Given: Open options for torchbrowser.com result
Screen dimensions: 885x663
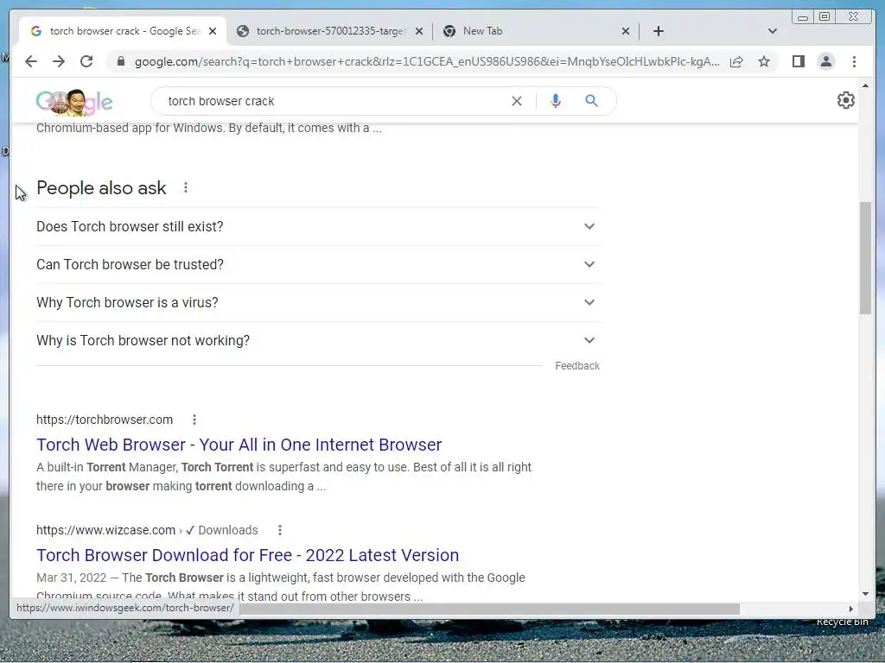Looking at the screenshot, I should pyautogui.click(x=194, y=420).
